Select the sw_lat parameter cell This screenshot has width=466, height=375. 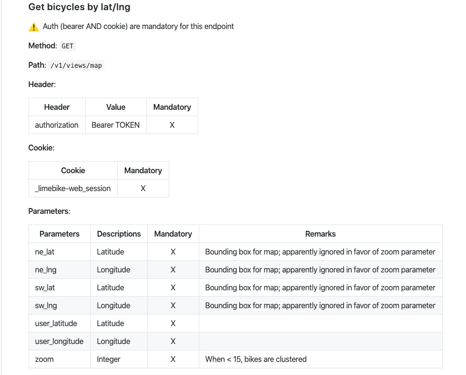pyautogui.click(x=45, y=287)
